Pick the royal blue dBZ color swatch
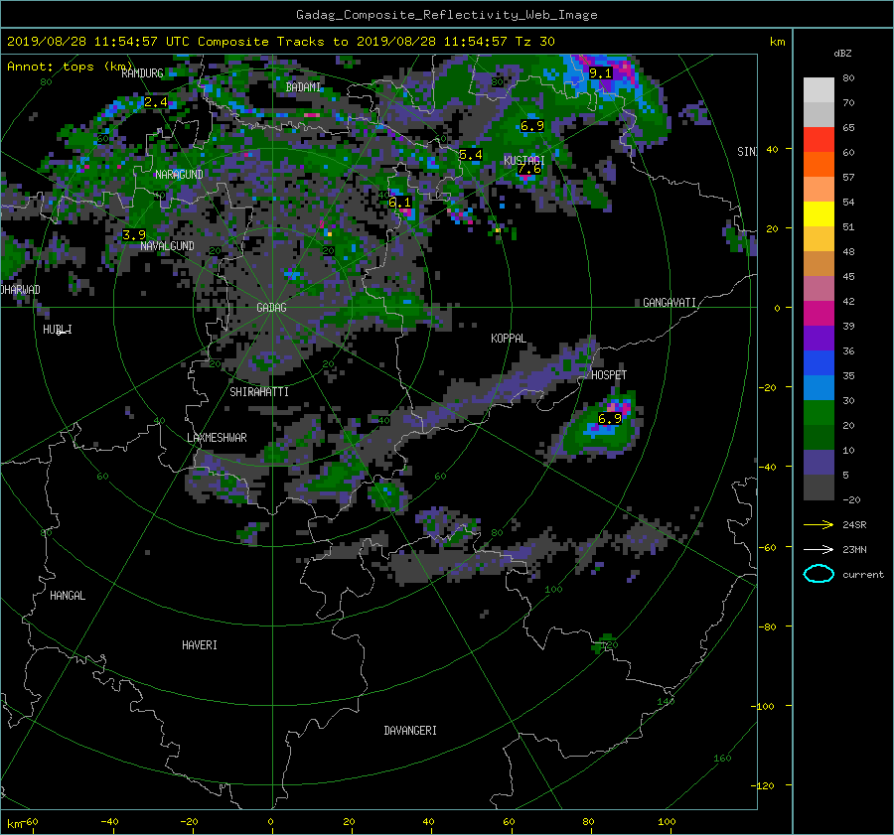This screenshot has width=894, height=835. click(819, 362)
